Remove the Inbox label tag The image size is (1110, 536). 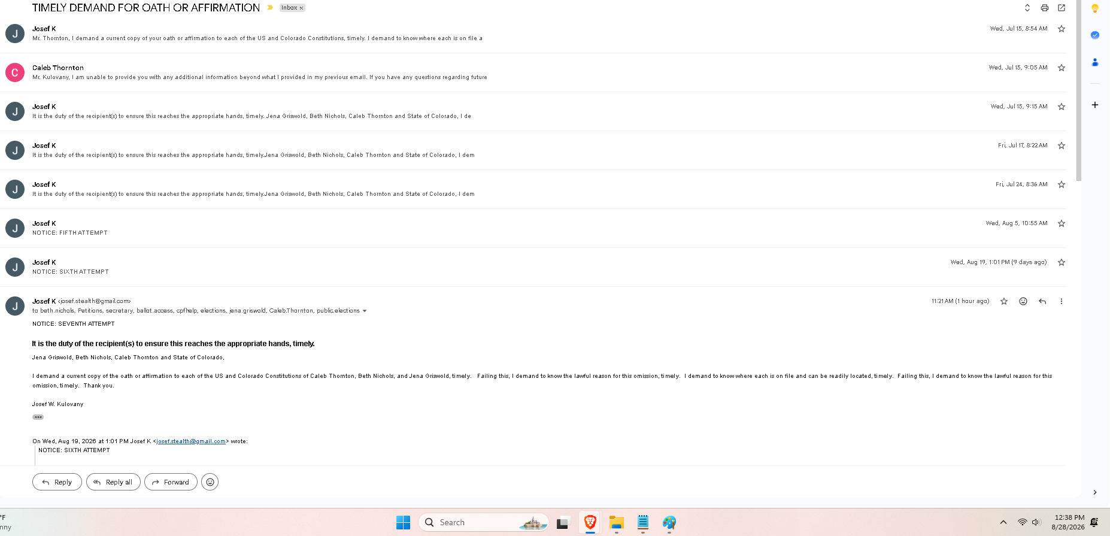point(301,8)
